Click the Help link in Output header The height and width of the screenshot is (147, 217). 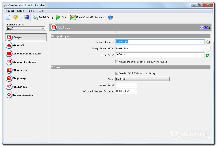coord(207,27)
